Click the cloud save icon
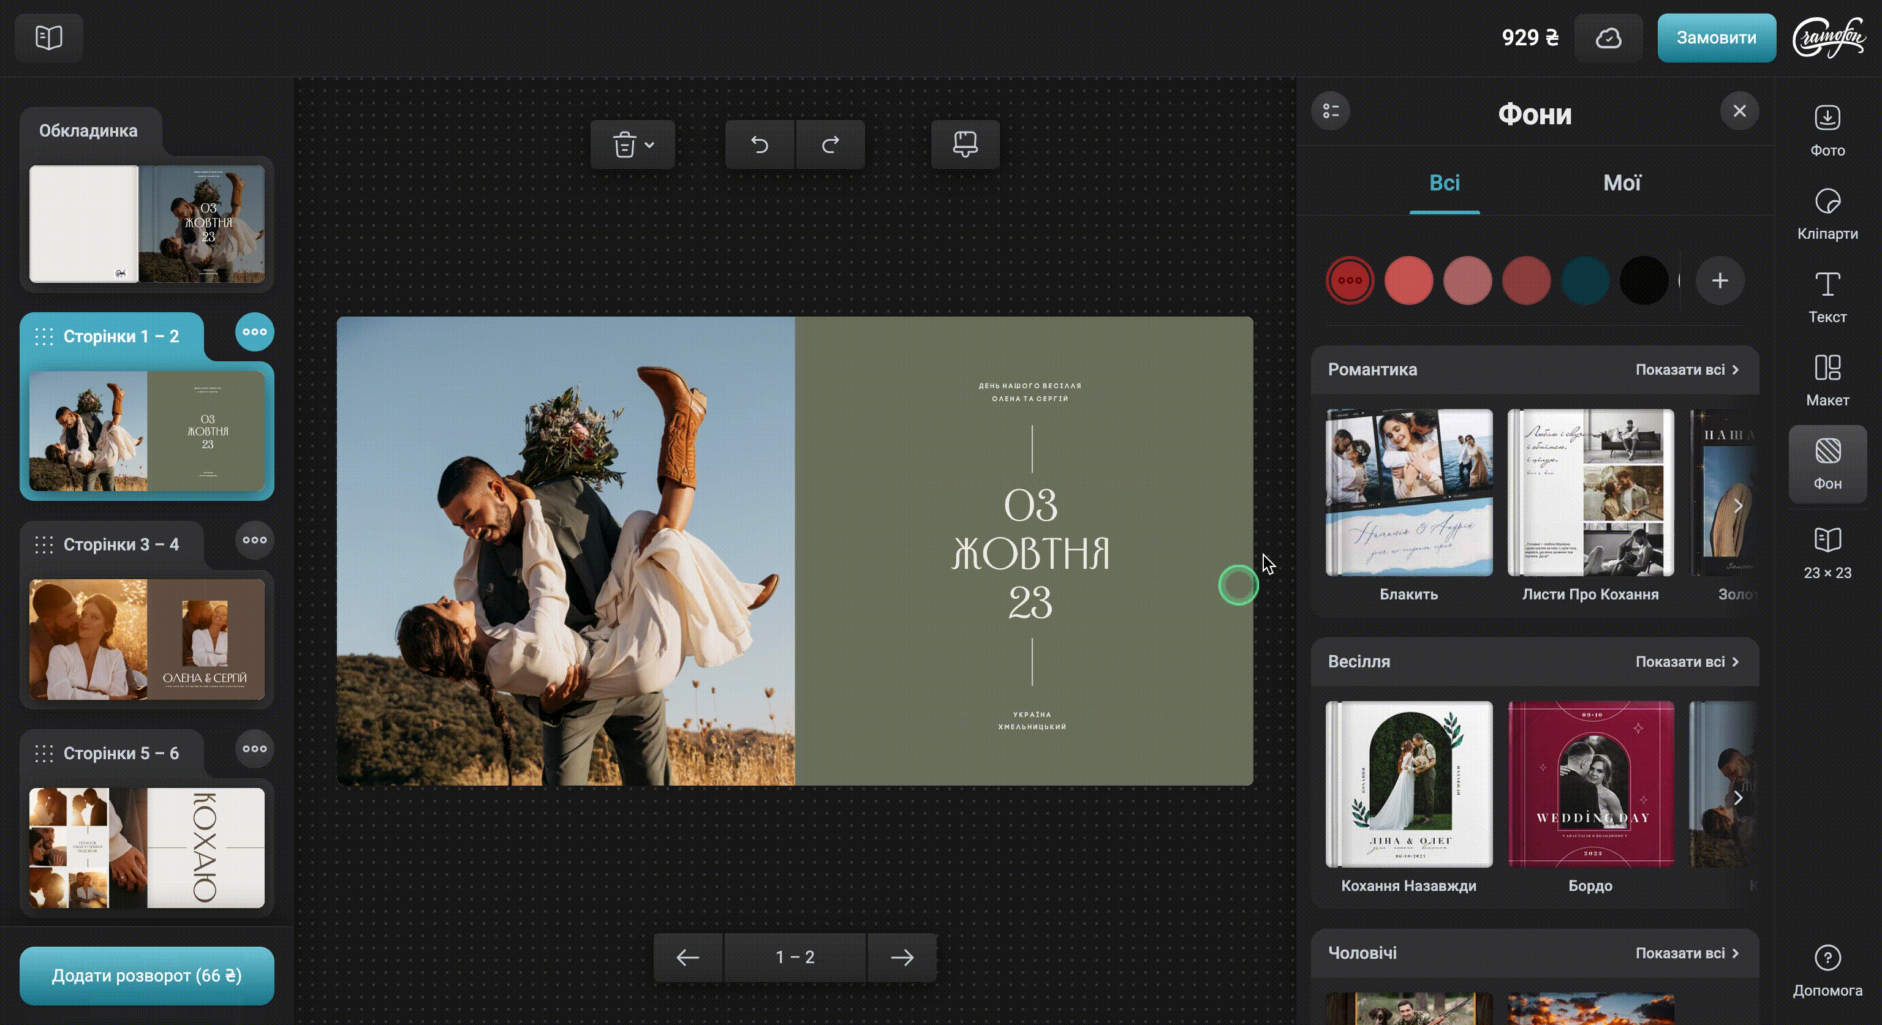 pyautogui.click(x=1608, y=38)
